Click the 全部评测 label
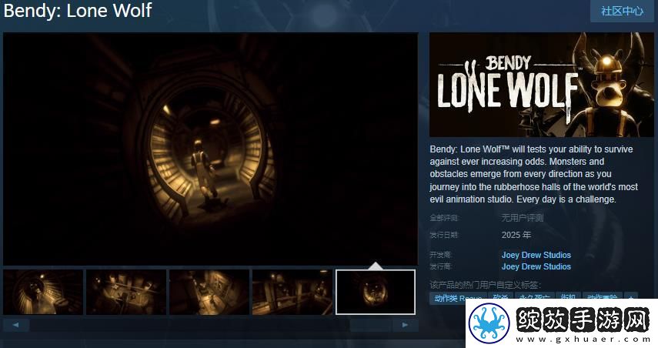Image resolution: width=658 pixels, height=348 pixels. pyautogui.click(x=444, y=218)
